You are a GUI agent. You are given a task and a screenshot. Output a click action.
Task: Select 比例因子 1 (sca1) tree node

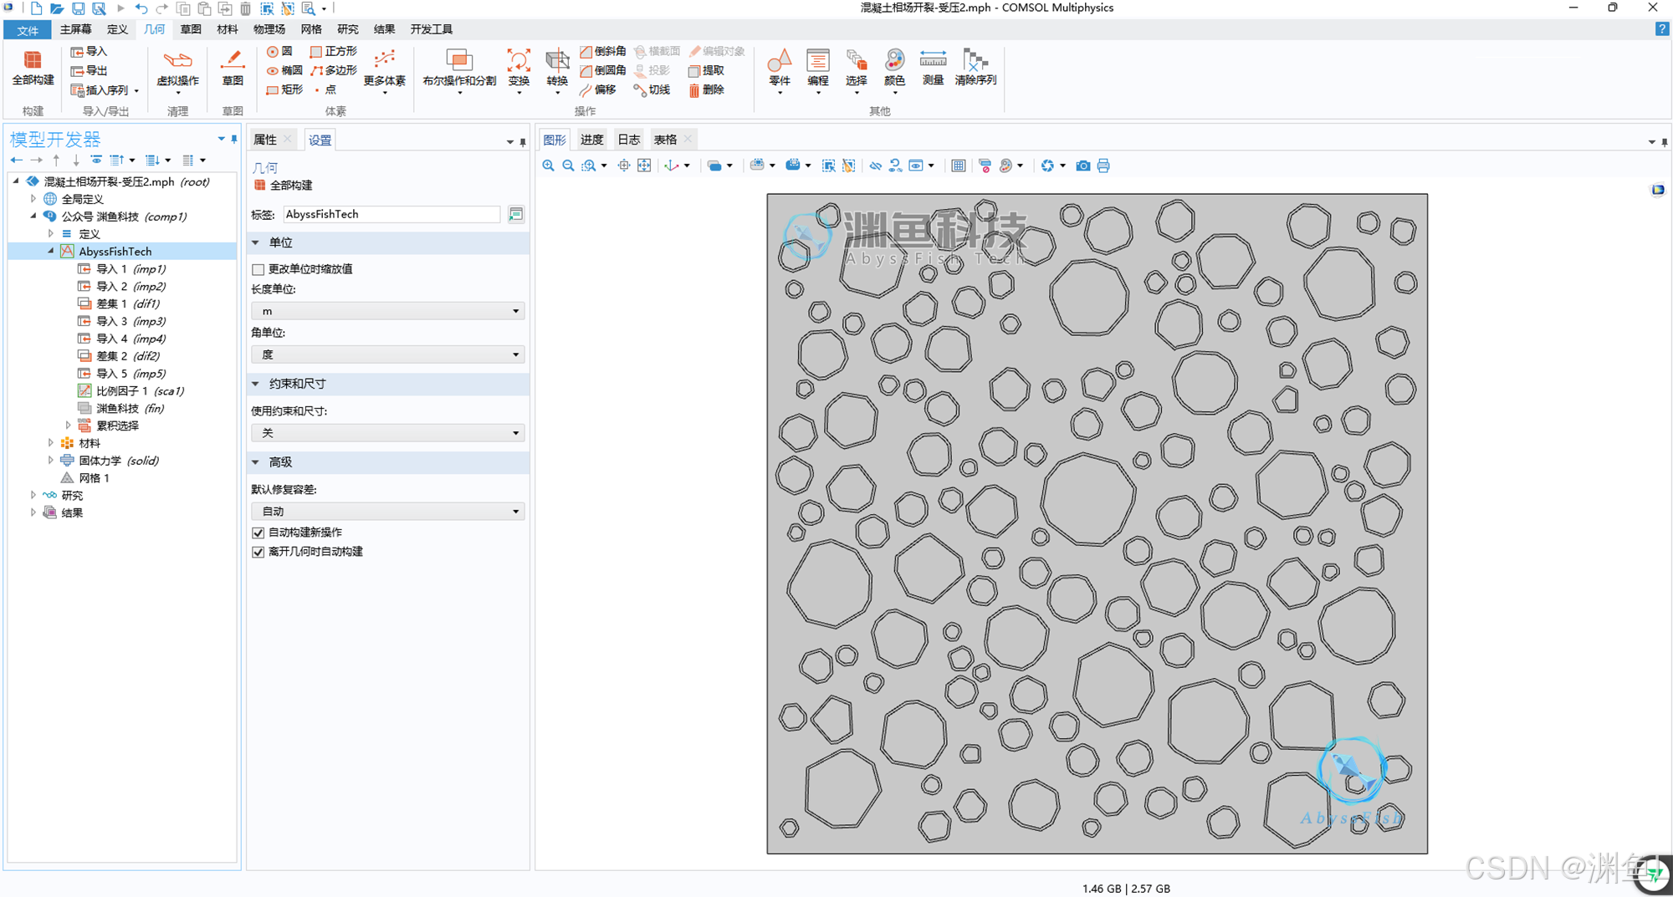pyautogui.click(x=130, y=390)
